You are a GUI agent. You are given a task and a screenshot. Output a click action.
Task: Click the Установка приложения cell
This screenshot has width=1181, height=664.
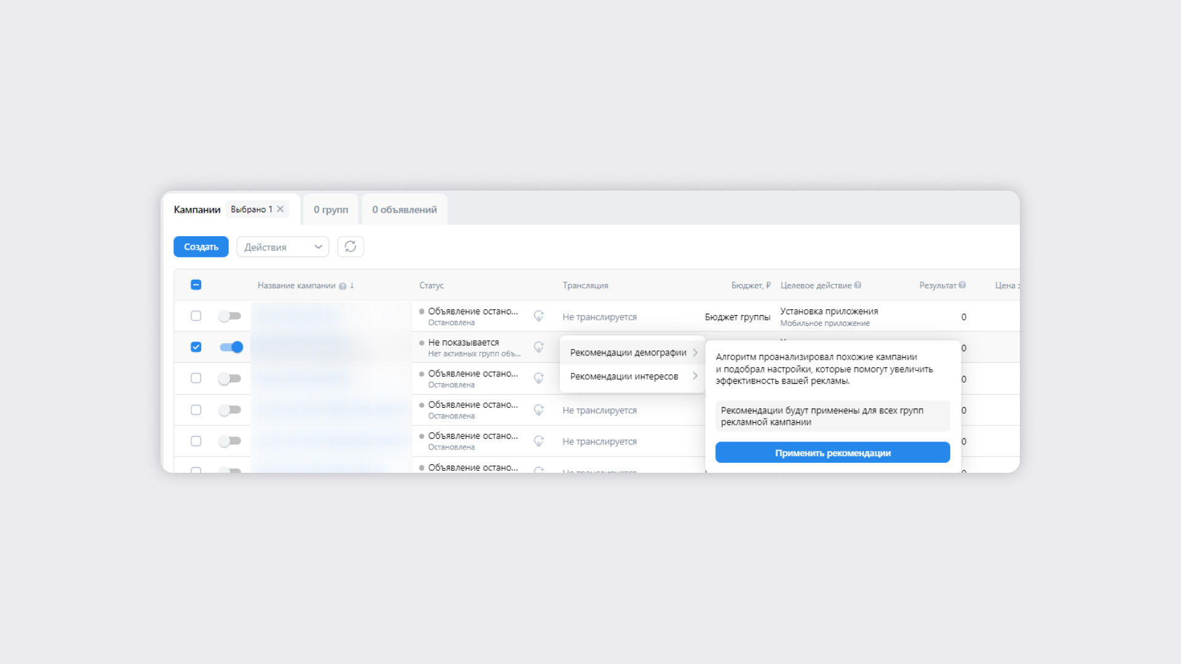(x=829, y=311)
